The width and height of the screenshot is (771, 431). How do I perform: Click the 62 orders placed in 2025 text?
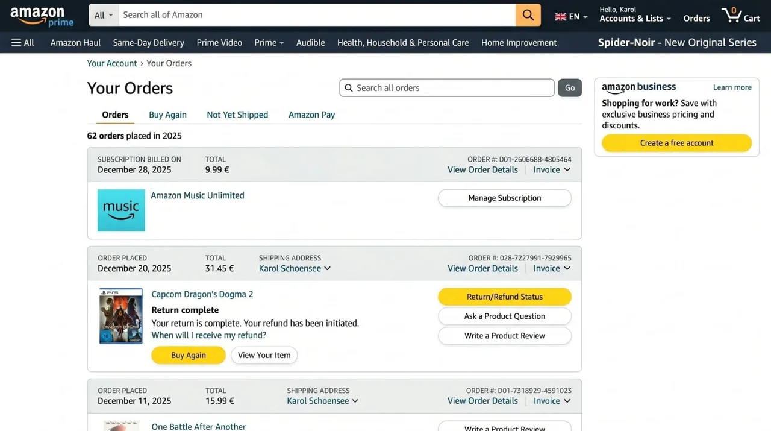coord(134,136)
